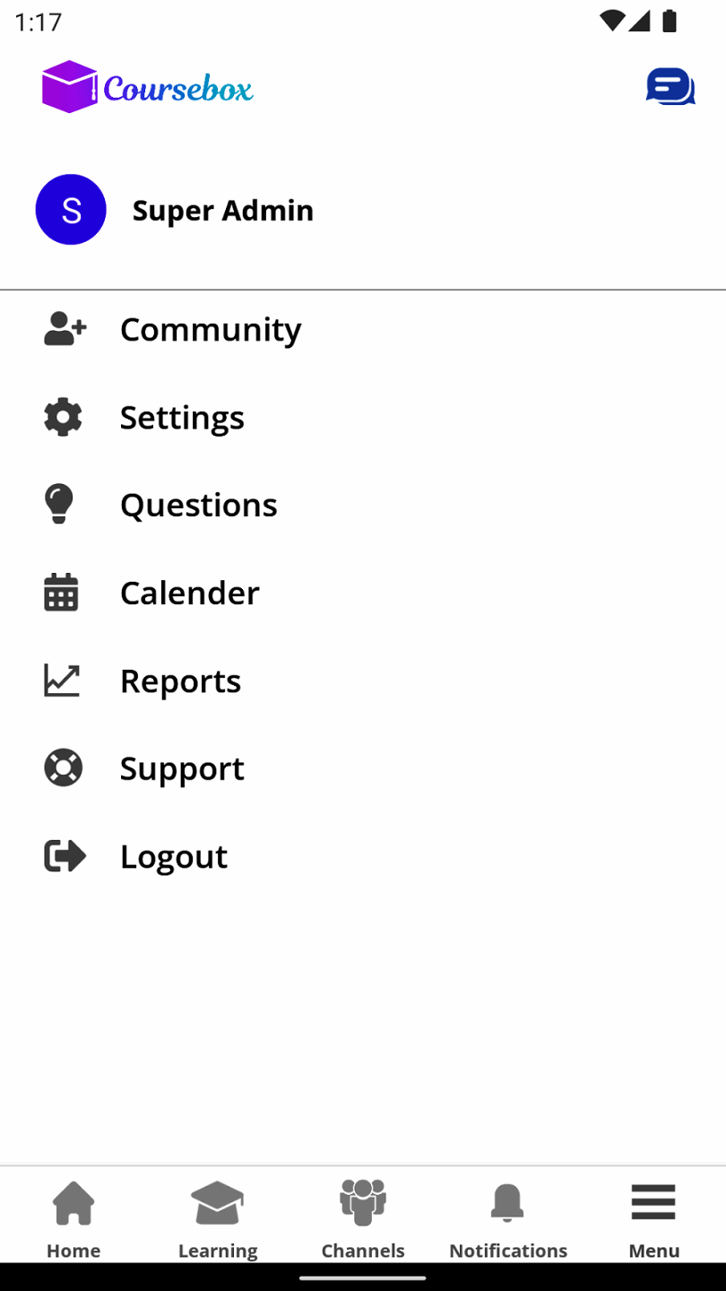Tap the Super Admin profile name

pos(223,211)
